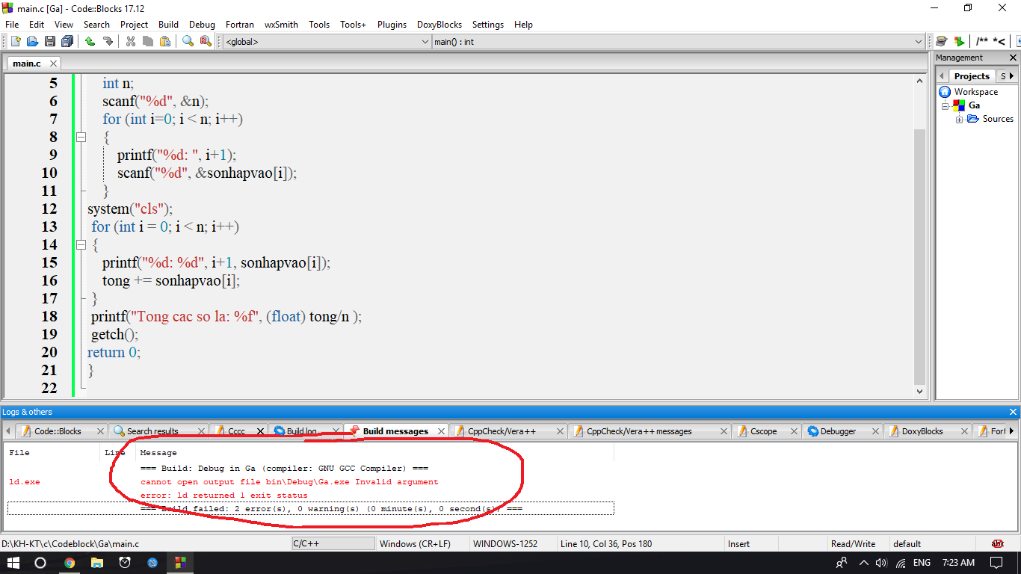Open Find with the magnifier icon
Image resolution: width=1021 pixels, height=574 pixels.
[x=188, y=42]
